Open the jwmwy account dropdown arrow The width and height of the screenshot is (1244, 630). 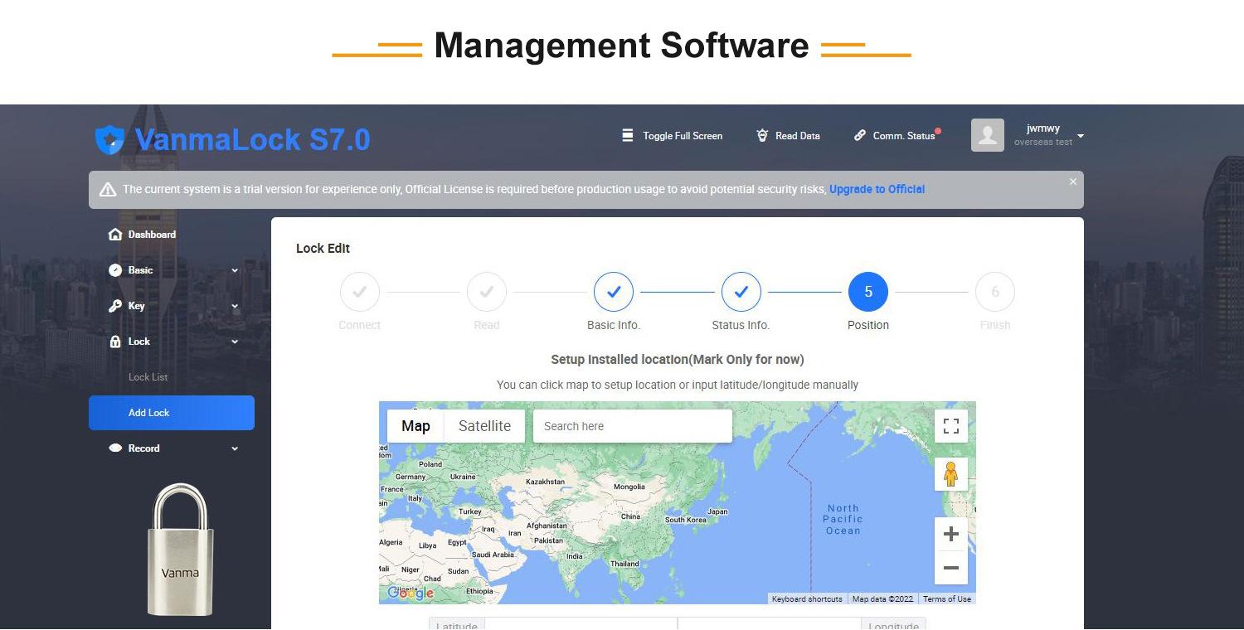[x=1081, y=136]
